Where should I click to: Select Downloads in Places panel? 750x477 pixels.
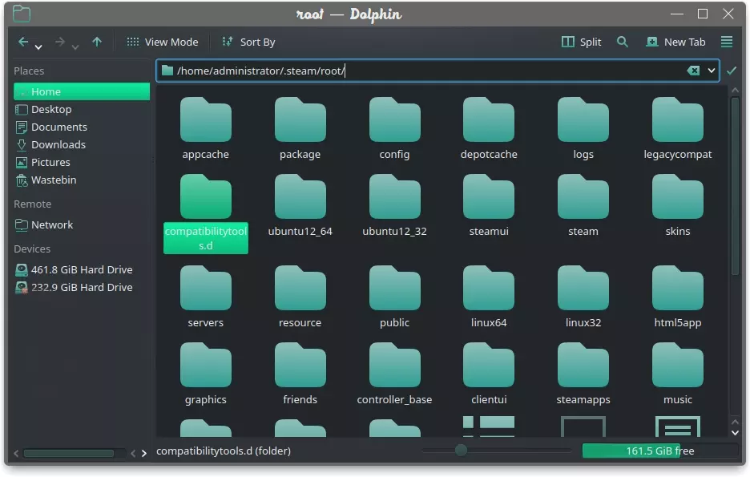pos(58,144)
